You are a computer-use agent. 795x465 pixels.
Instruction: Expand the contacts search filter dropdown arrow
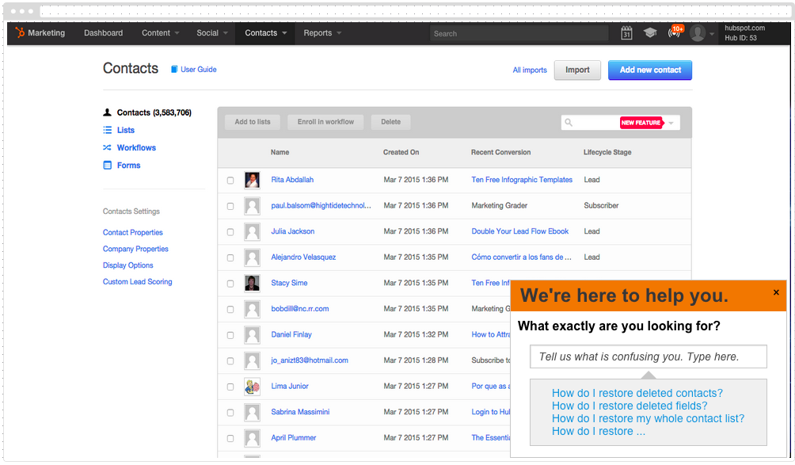coord(671,123)
